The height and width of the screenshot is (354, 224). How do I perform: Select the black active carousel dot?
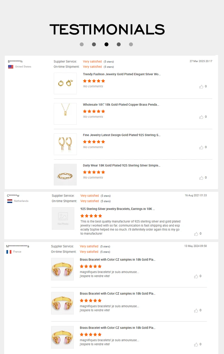pyautogui.click(x=106, y=44)
